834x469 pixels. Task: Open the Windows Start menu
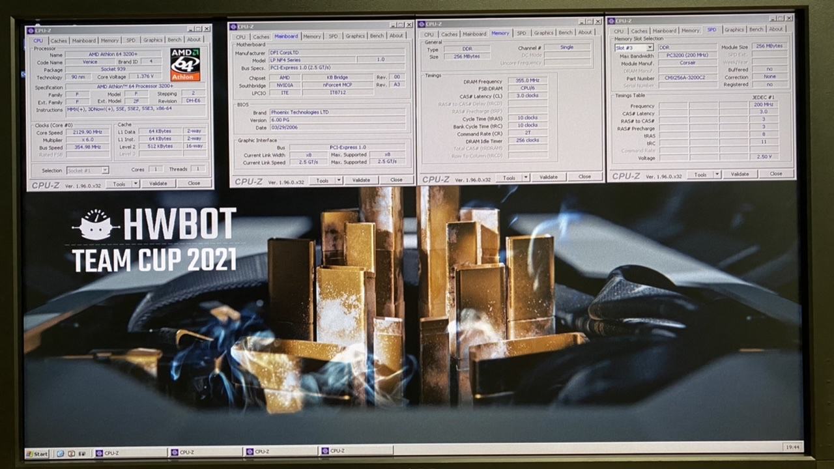[x=37, y=453]
